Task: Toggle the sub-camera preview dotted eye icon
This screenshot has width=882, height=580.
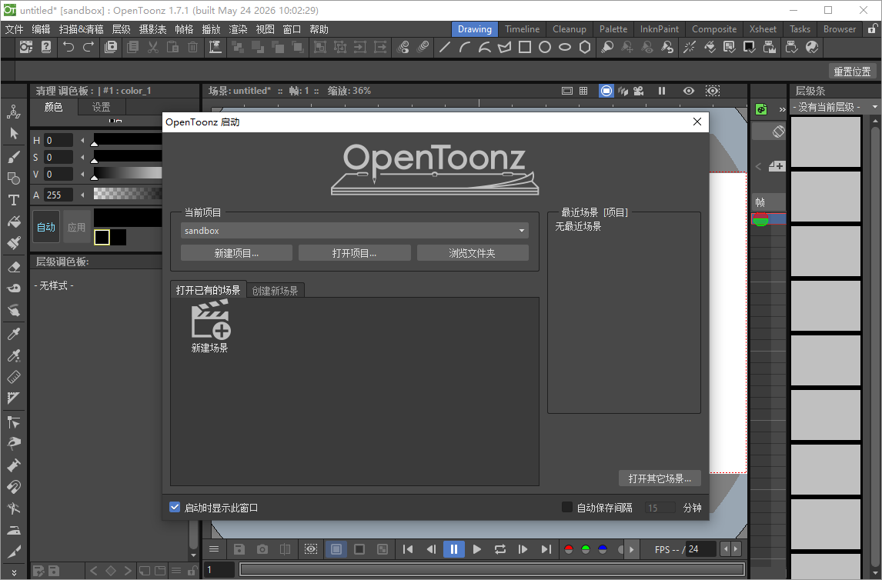Action: point(712,91)
